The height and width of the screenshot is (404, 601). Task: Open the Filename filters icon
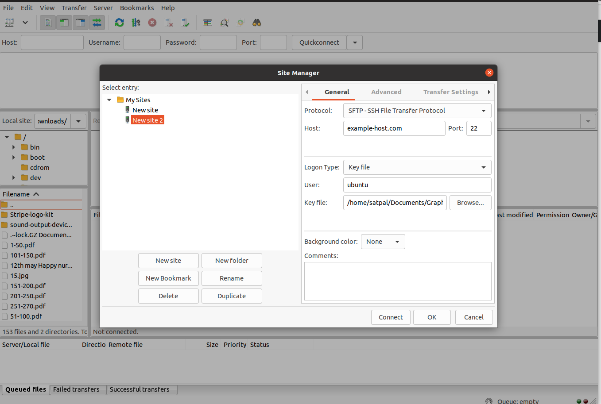click(x=207, y=22)
